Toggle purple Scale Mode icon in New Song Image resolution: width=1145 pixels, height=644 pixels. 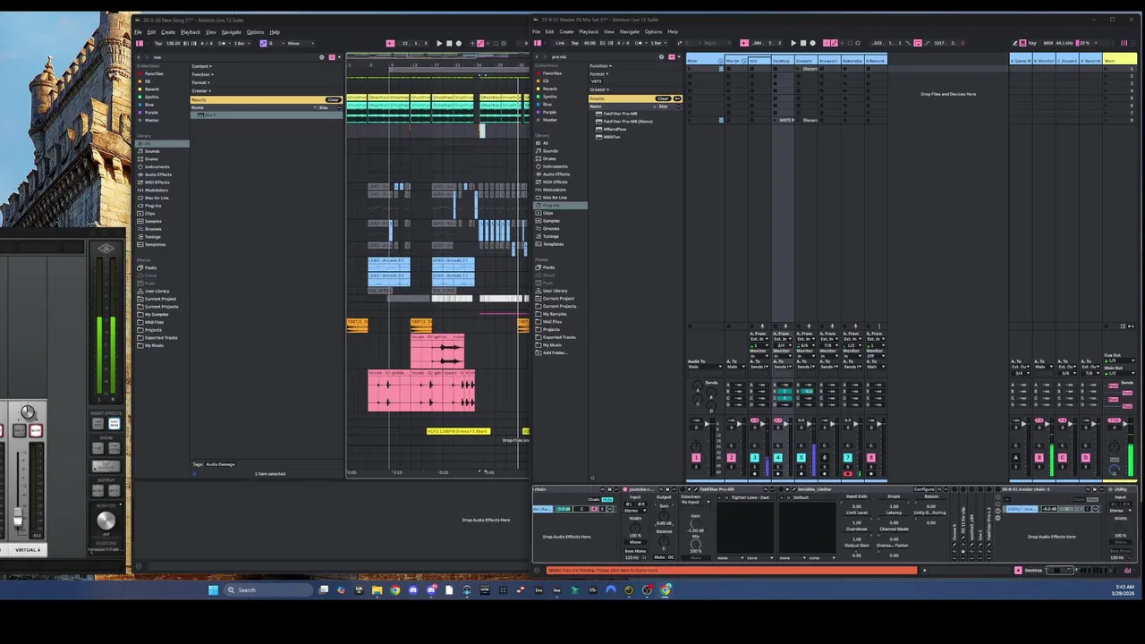263,43
